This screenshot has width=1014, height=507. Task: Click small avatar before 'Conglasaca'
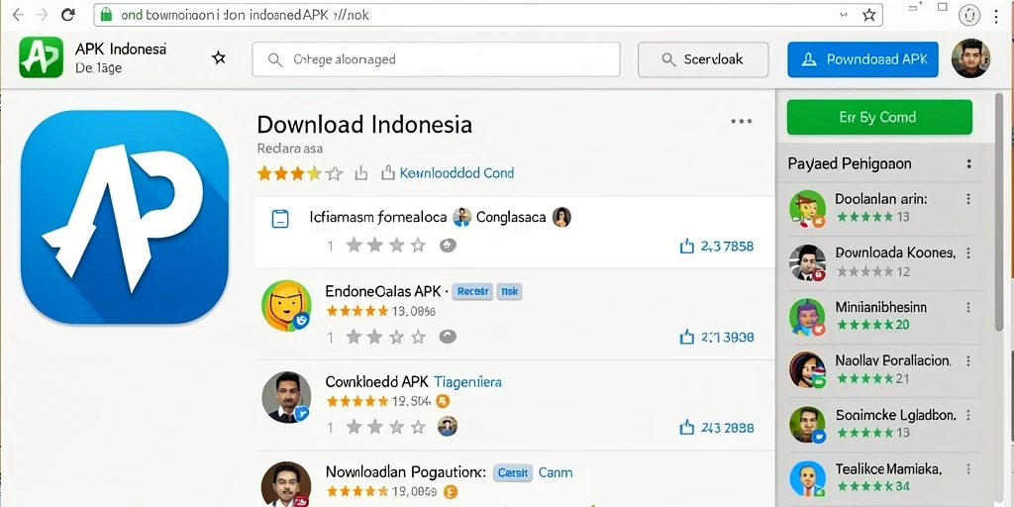pos(461,217)
